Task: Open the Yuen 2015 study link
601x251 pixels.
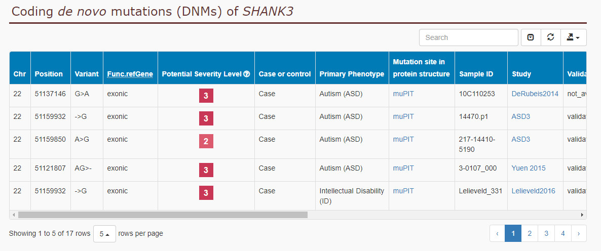Action: 529,168
